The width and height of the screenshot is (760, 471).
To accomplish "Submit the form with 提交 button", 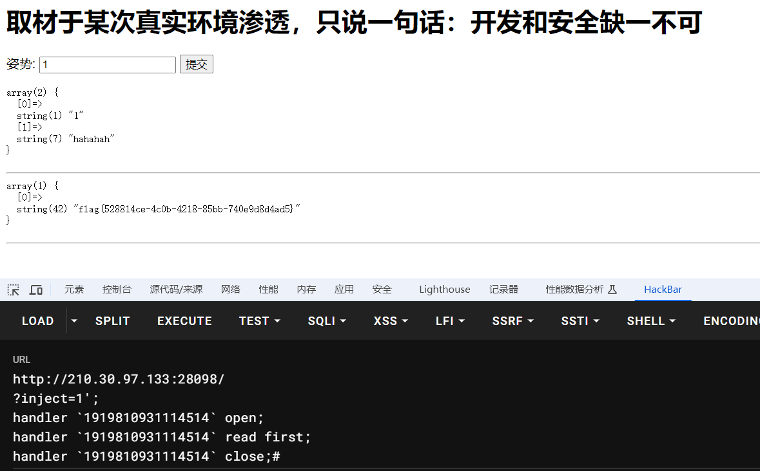I will (x=196, y=64).
